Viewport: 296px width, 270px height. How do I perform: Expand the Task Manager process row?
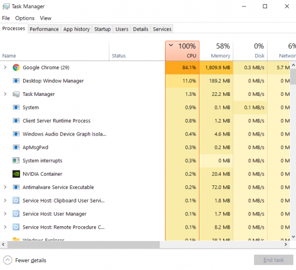(x=5, y=94)
